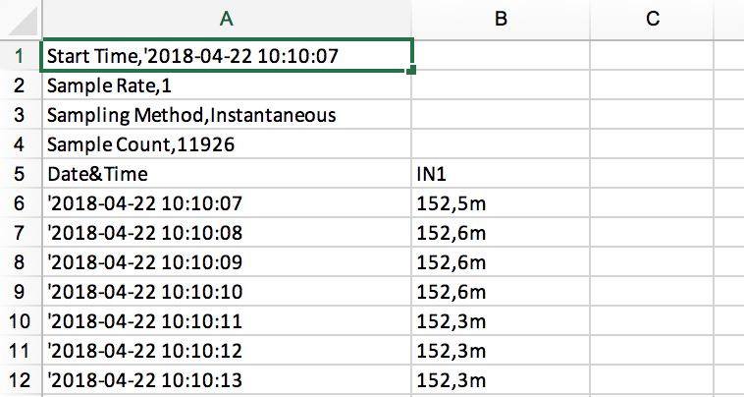
Task: Click the 152,5m value cell
Action: click(x=500, y=203)
